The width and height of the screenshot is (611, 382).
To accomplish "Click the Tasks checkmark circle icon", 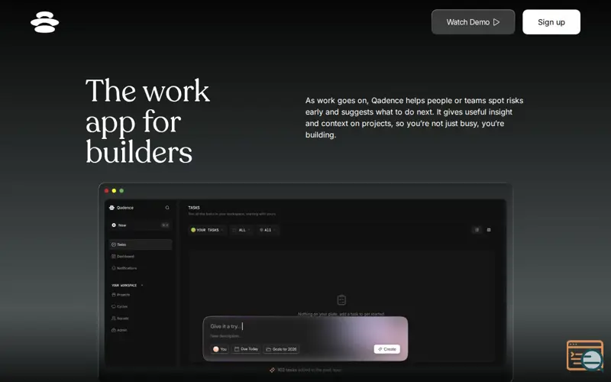I will (114, 244).
